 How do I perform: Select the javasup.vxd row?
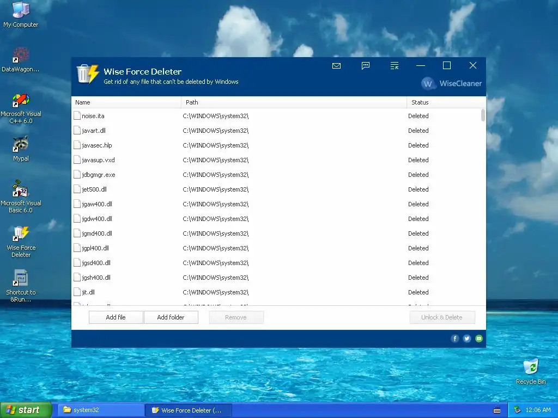point(276,160)
